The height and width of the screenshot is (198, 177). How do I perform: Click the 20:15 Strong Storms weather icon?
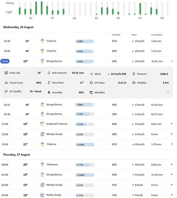point(42,105)
